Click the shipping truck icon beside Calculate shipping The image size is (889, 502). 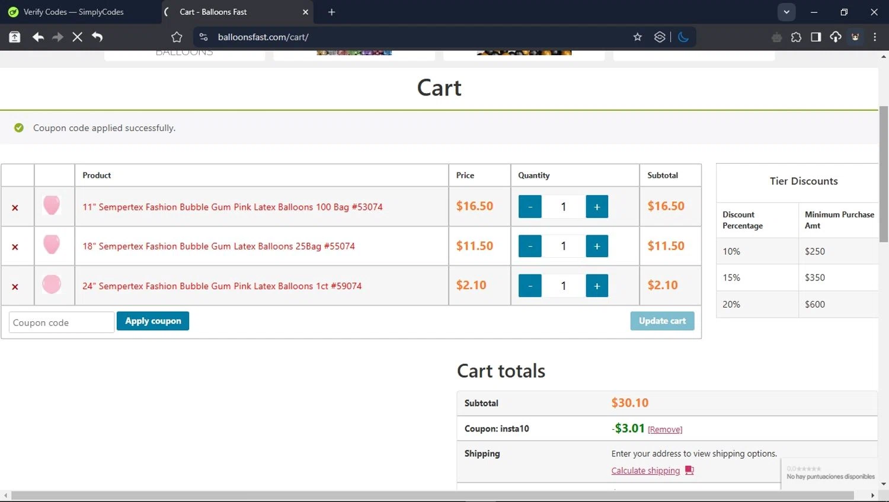[x=689, y=470]
